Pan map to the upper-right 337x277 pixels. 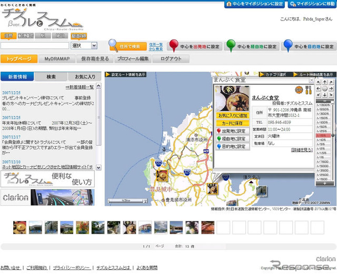(x=331, y=82)
